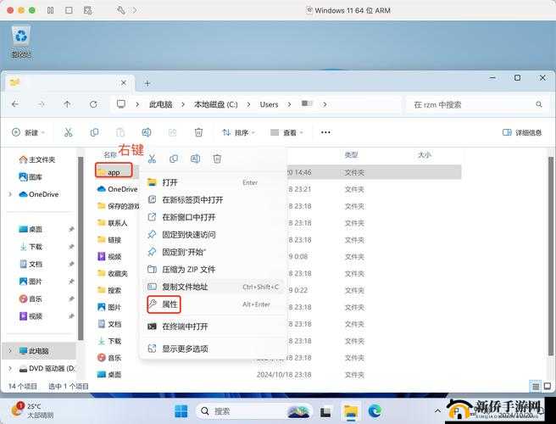
Task: Click the Delete icon at the top of the context menu
Action: point(217,159)
